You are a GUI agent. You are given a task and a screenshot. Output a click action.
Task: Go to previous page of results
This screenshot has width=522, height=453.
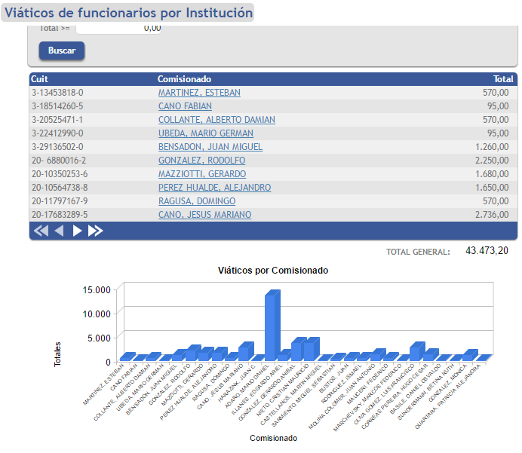(59, 231)
